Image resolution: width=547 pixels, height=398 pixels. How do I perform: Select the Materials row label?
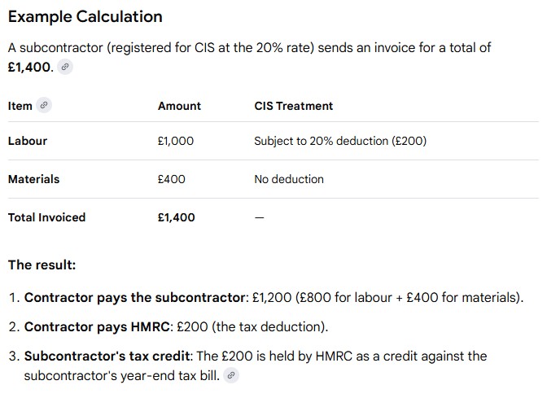pos(34,179)
